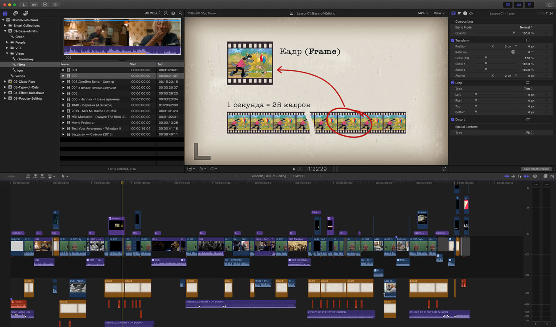The width and height of the screenshot is (556, 327).
Task: Select clip 006 - Чаплин - Новые времена
Action: [122, 99]
